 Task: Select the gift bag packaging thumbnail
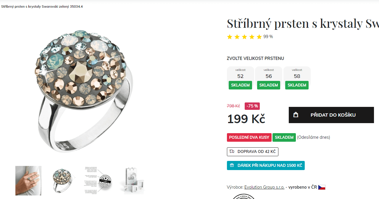click(x=132, y=180)
